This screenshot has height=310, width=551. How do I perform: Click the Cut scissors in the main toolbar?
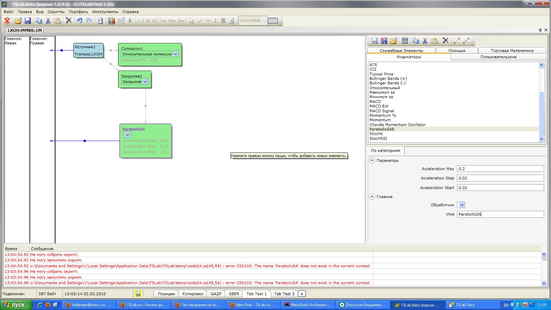pyautogui.click(x=48, y=21)
